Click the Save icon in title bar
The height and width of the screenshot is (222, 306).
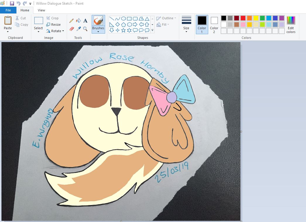click(x=12, y=4)
